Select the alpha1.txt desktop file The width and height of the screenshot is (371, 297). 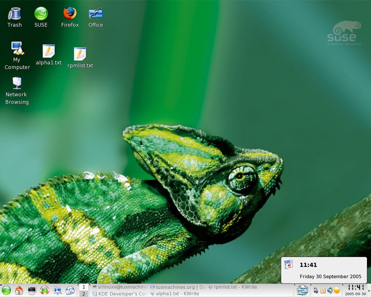49,55
